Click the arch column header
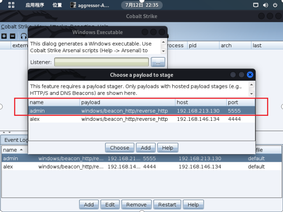The width and height of the screenshot is (283, 212). 235,45
